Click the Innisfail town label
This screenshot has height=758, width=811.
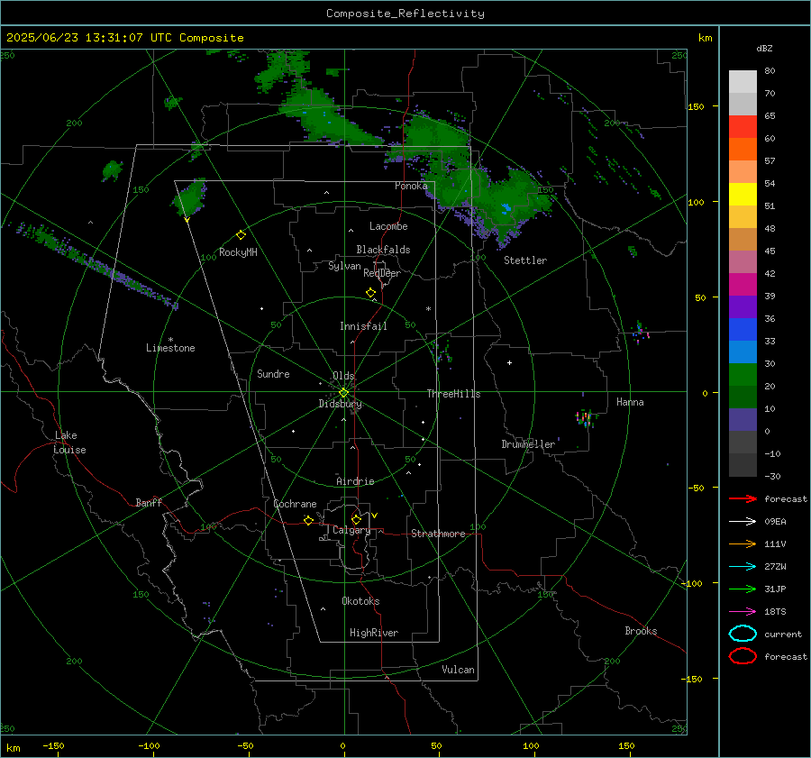click(x=363, y=326)
